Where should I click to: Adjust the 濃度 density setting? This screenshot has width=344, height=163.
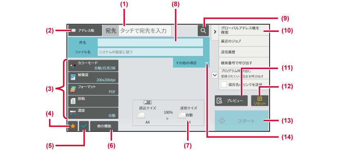[x=93, y=113]
